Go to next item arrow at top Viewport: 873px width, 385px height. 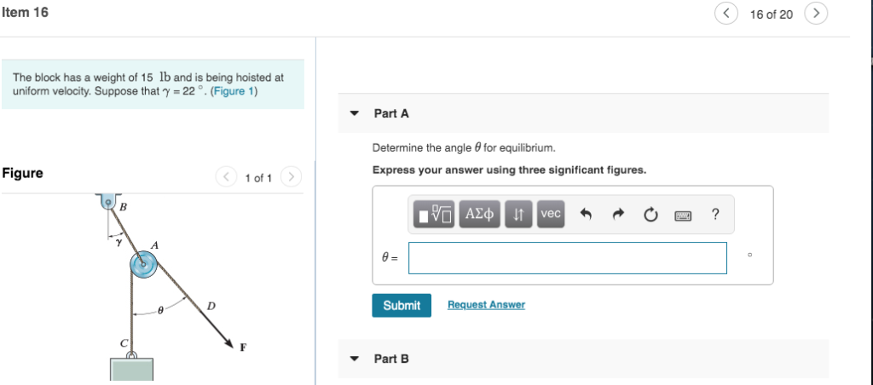[x=816, y=14]
